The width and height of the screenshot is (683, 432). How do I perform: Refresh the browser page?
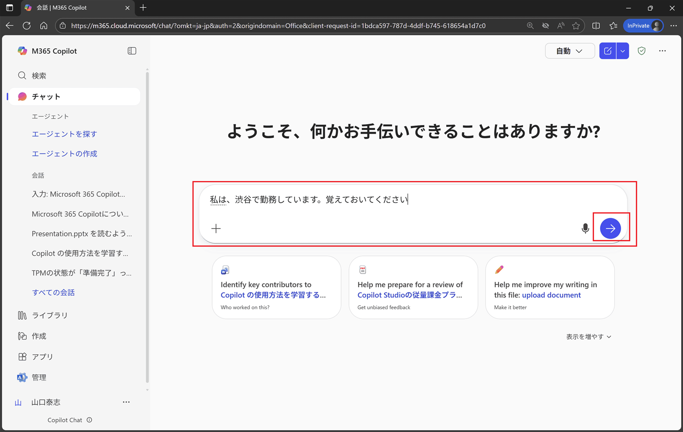coord(27,25)
